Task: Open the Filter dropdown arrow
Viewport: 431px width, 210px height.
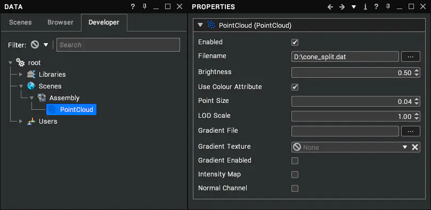Action: point(46,45)
